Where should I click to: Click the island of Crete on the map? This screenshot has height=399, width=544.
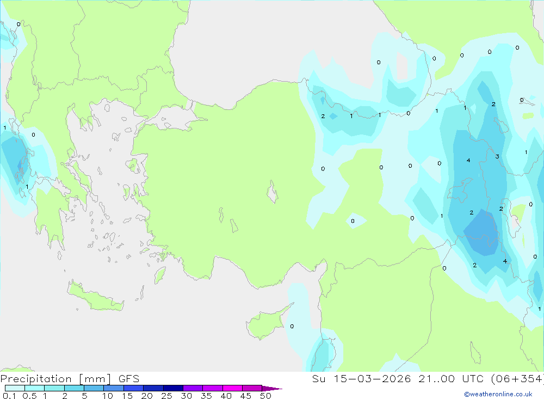coord(95,296)
